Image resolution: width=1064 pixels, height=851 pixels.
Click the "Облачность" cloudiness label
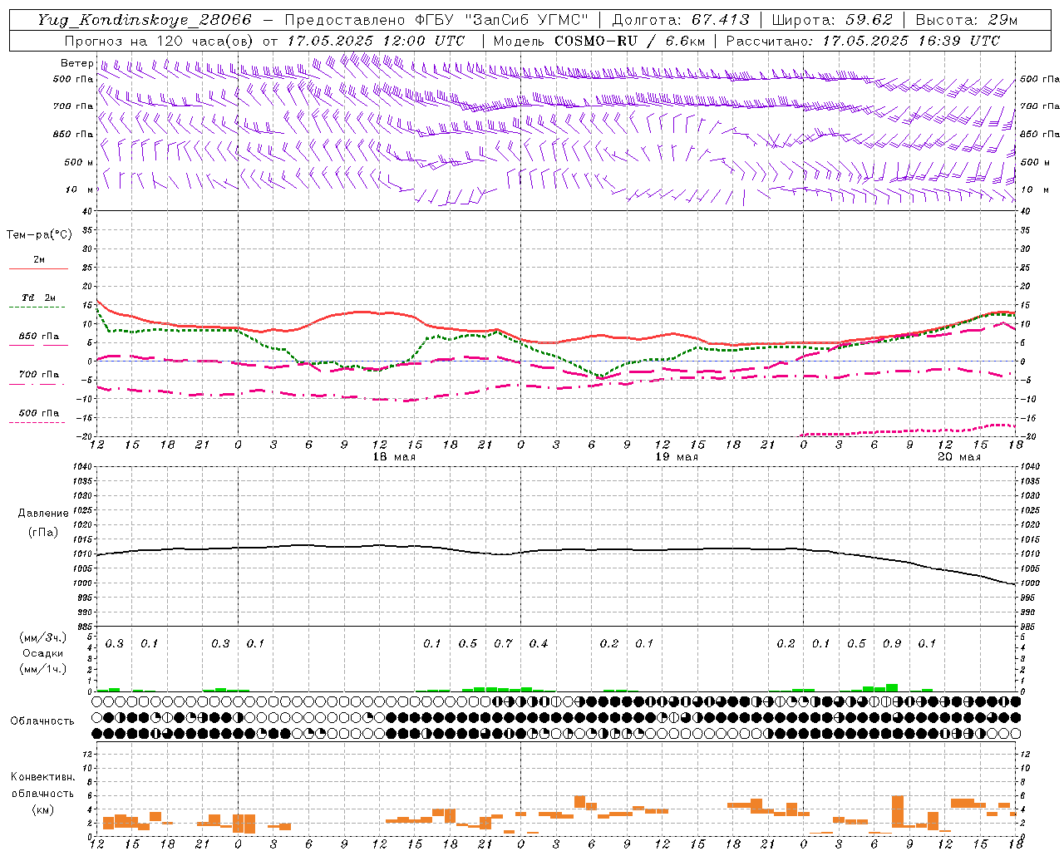42,721
